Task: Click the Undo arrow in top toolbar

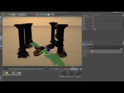Action: coord(2,14)
